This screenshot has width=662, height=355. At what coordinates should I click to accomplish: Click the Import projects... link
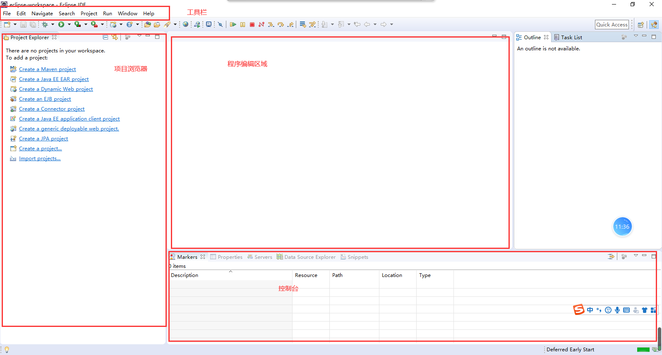(x=40, y=159)
